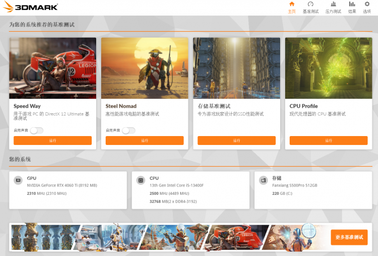The width and height of the screenshot is (378, 256).
Task: Run the Speed Way benchmark
Action: [53, 140]
